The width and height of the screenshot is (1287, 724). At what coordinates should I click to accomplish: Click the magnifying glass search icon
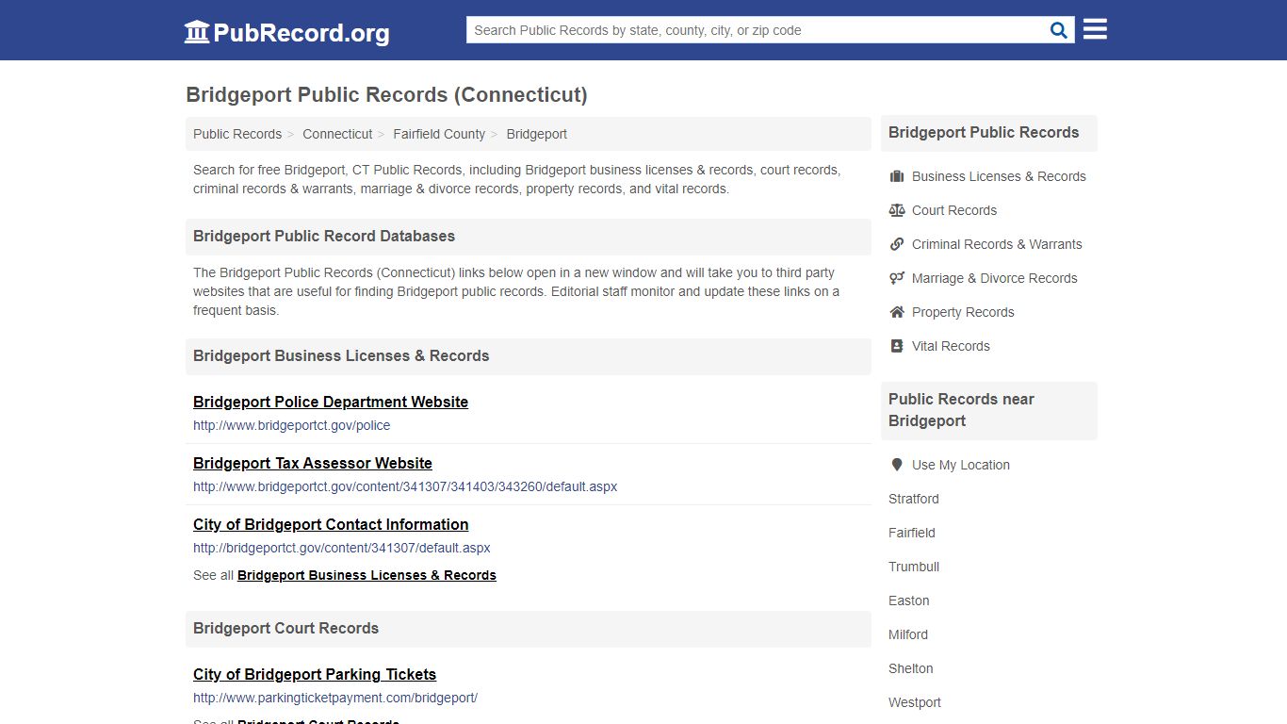click(1059, 30)
